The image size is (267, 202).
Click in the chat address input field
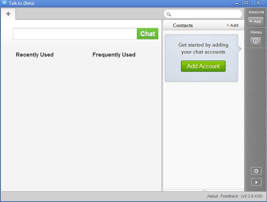coord(75,34)
